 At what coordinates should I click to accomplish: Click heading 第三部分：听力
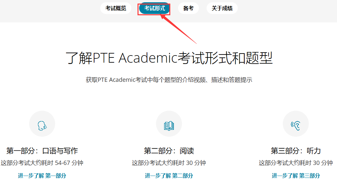click(296, 151)
